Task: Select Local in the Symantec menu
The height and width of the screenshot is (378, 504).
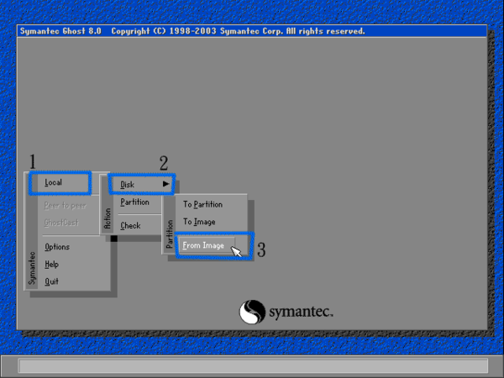Action: point(54,182)
